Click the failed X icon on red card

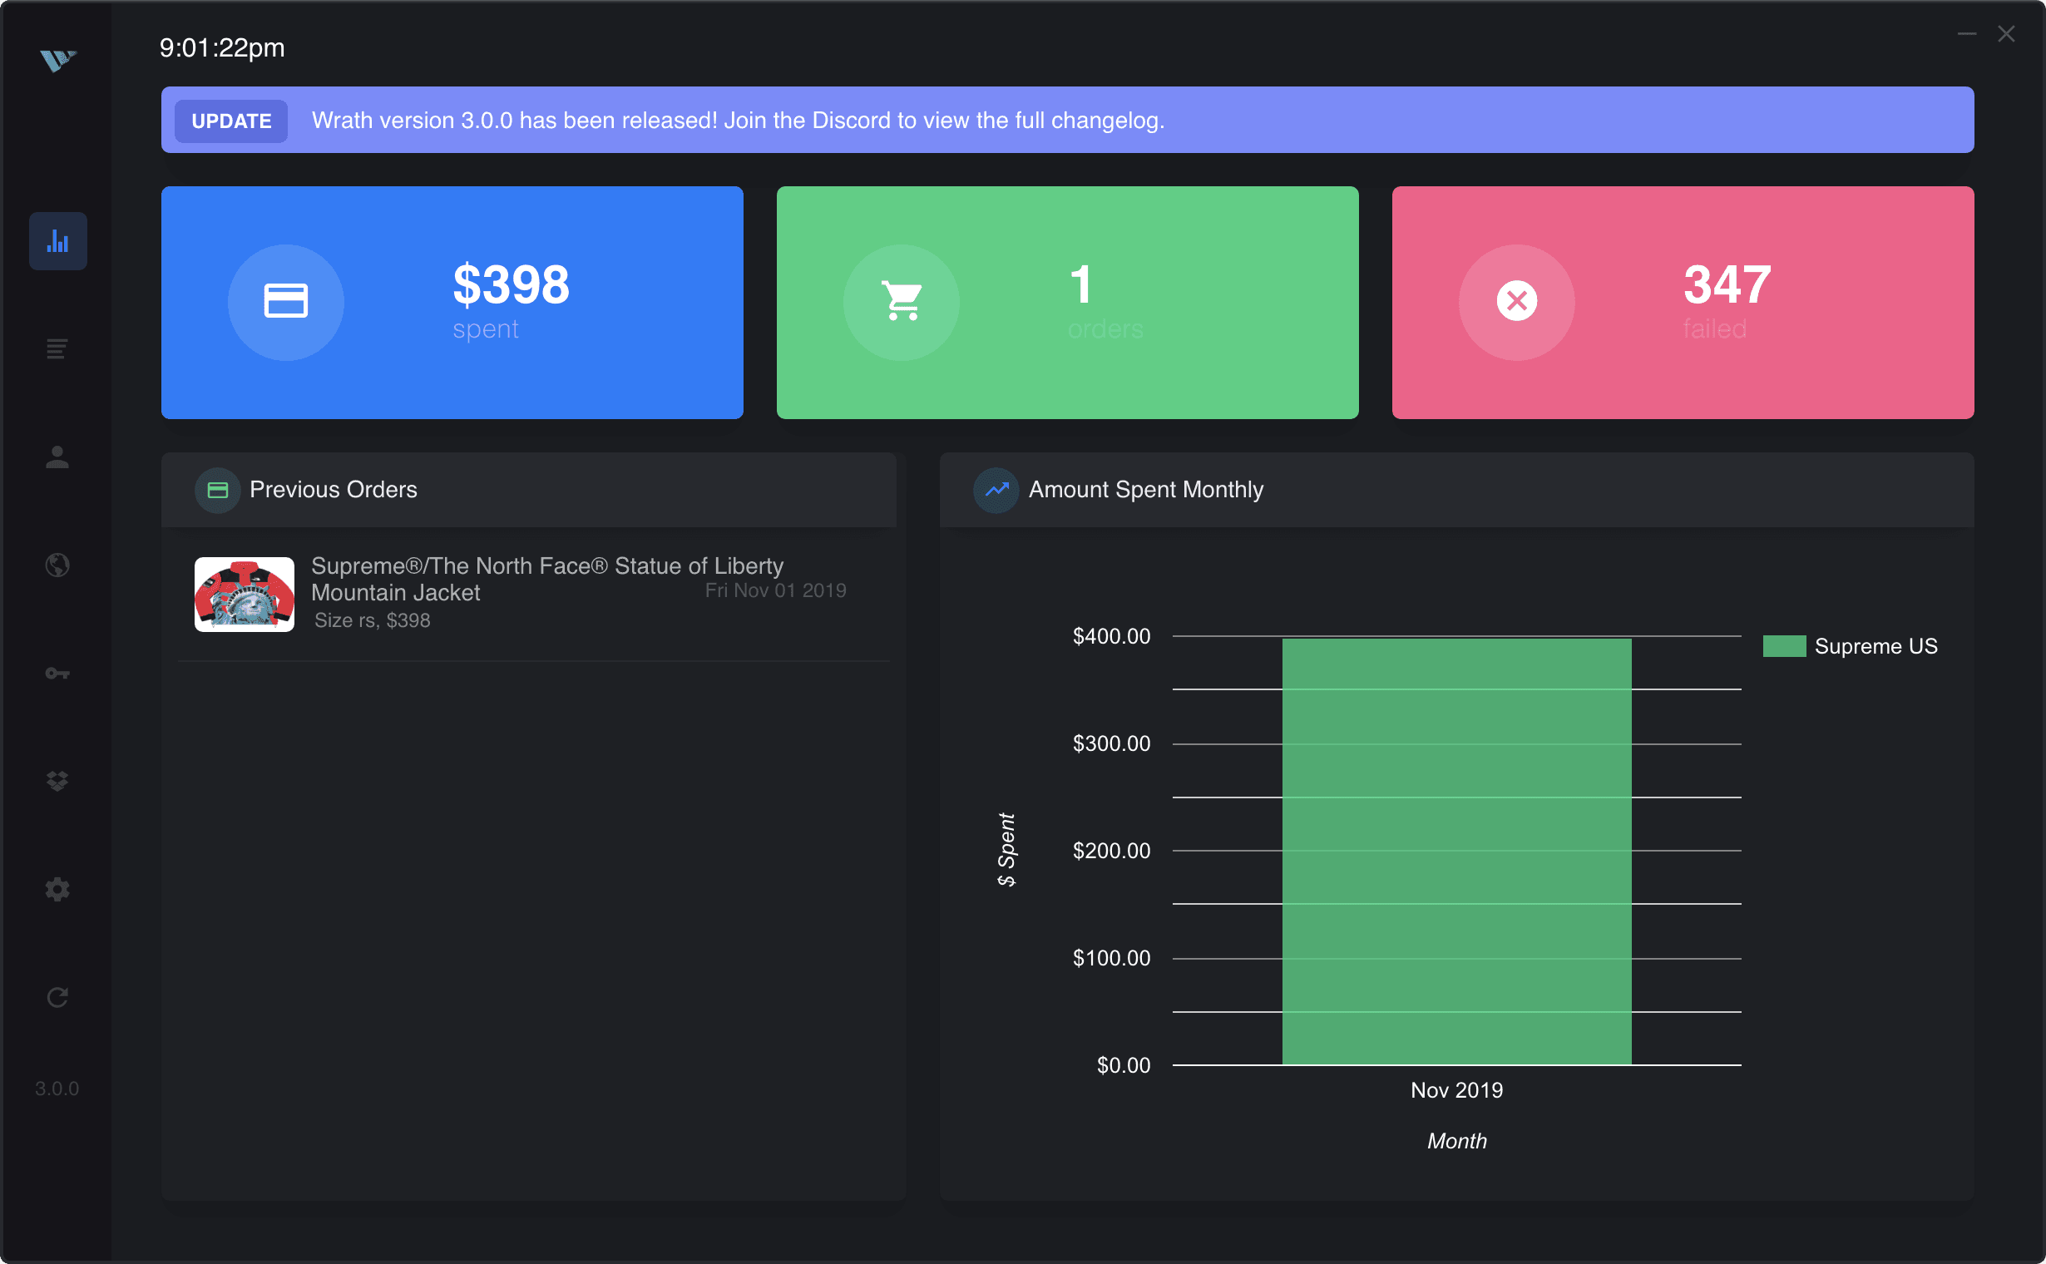[x=1516, y=303]
